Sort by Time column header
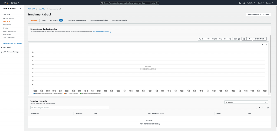Image resolution: width=277 pixels, height=131 pixels. tap(249, 113)
